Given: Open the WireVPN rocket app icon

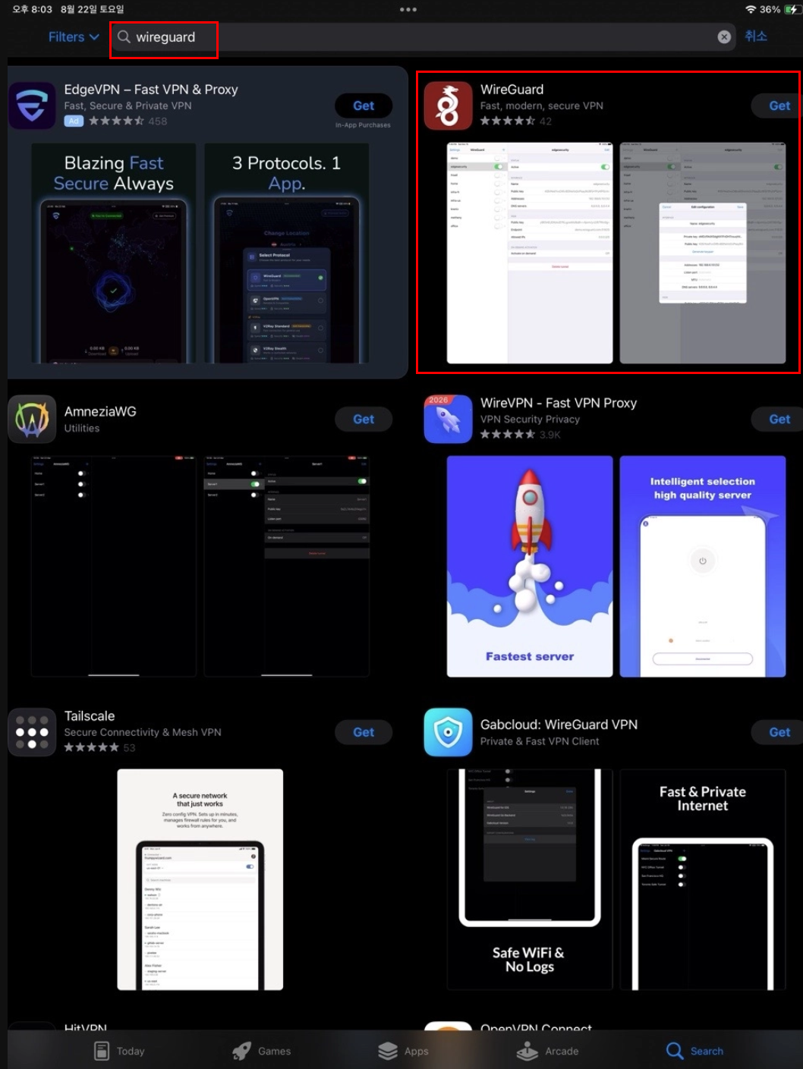Looking at the screenshot, I should click(448, 419).
